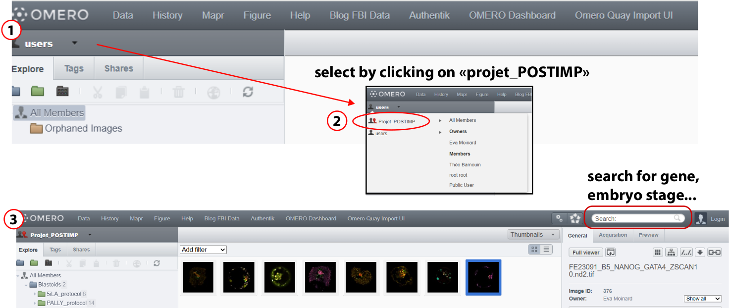Click the activities icon beside the search box
729x308 pixels.
pyautogui.click(x=574, y=218)
